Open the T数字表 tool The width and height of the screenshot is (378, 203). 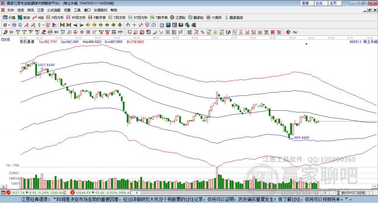(159, 18)
